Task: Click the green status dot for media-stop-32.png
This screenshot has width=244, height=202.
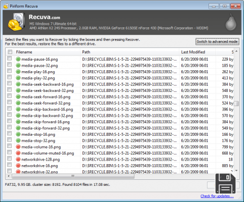Action: point(18,140)
